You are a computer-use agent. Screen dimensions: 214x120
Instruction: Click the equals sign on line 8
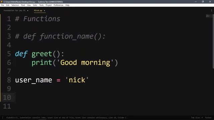[x=59, y=80]
